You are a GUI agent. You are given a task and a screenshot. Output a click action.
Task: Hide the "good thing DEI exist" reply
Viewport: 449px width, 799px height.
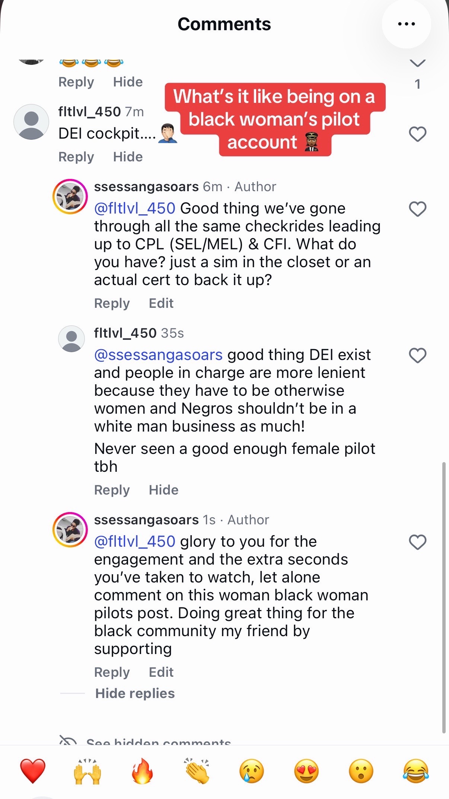pyautogui.click(x=163, y=490)
